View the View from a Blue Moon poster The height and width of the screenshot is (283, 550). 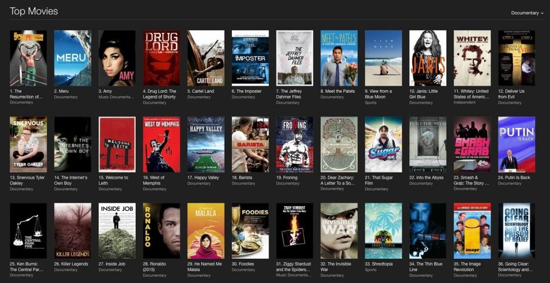point(383,58)
